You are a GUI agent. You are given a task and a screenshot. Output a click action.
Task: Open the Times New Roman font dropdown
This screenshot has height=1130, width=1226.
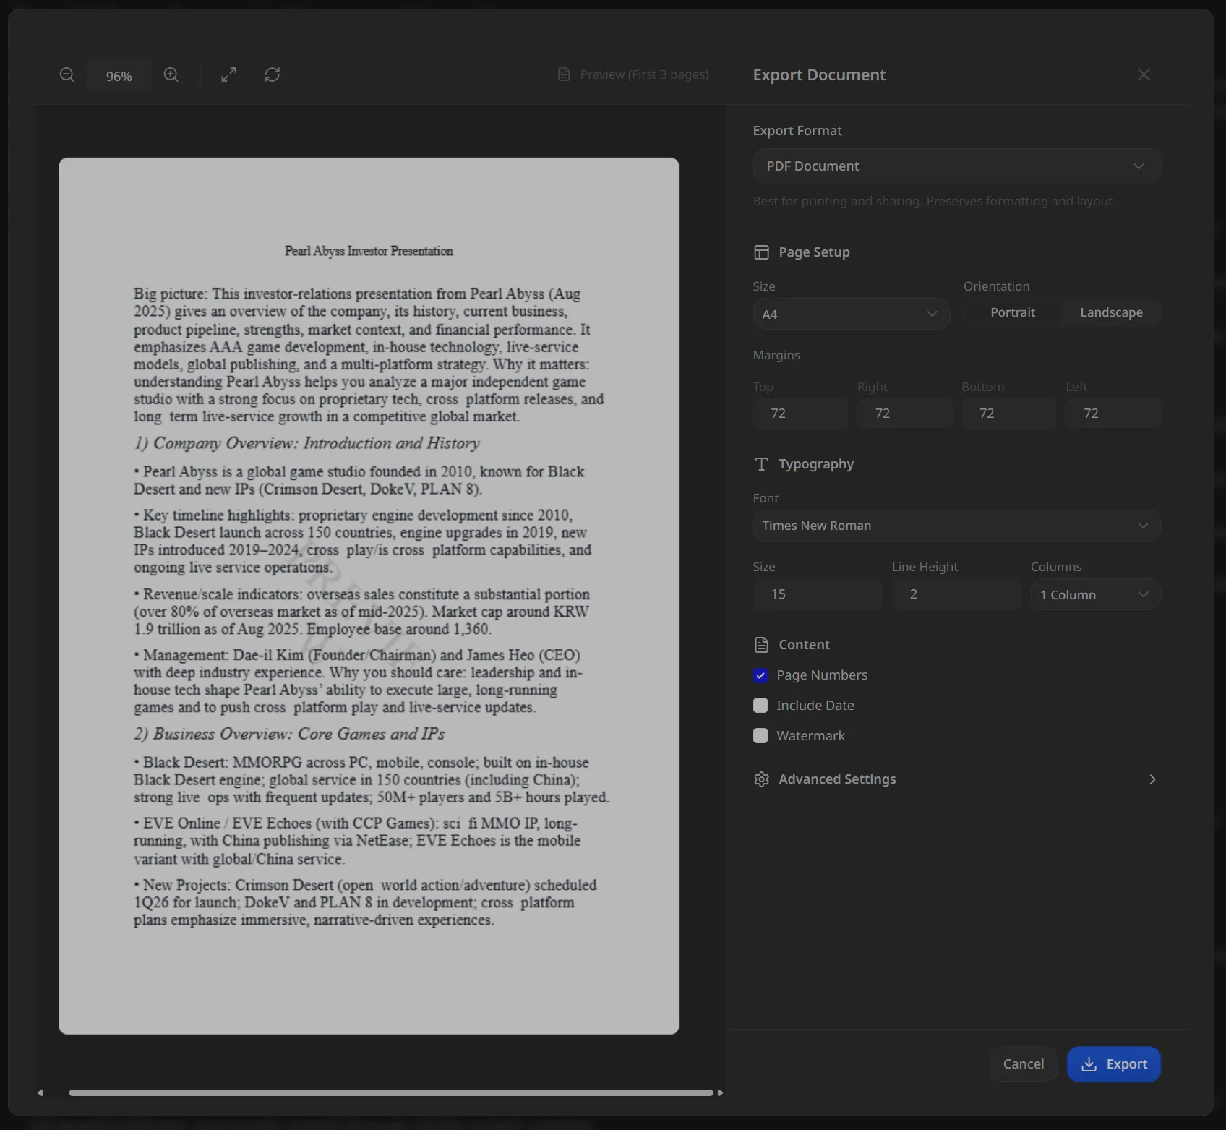click(956, 526)
